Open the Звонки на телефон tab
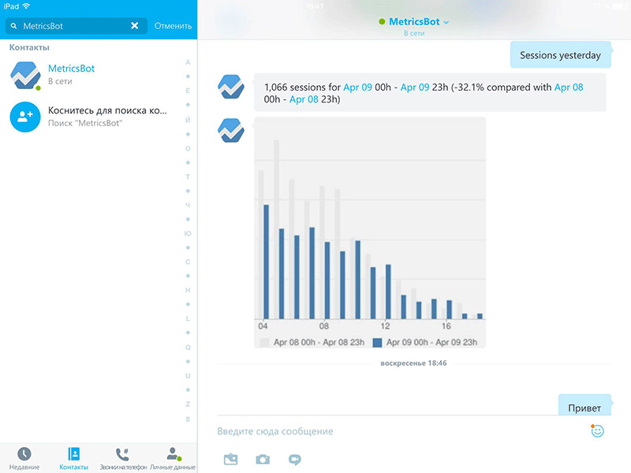Screen dimensions: 631x473 (123, 459)
